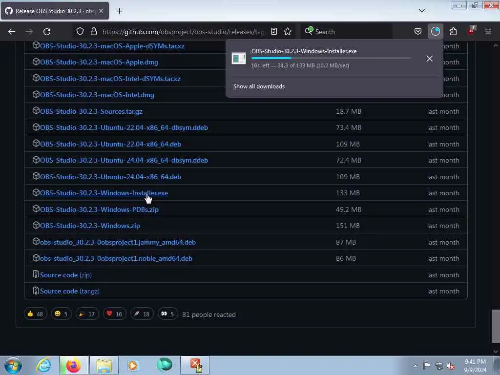Open the clock showing 9:41 PM
This screenshot has width=500, height=375.
(475, 366)
